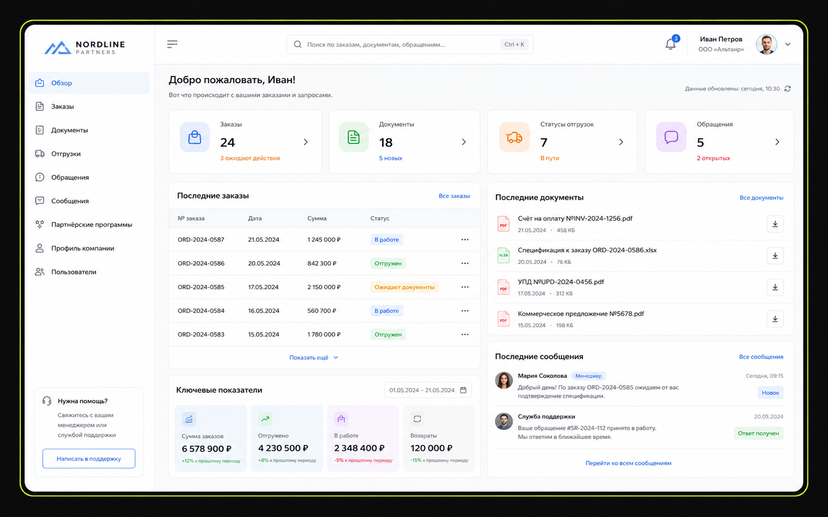Click the refresh data icon
Screen dimensions: 828x517
coord(788,89)
